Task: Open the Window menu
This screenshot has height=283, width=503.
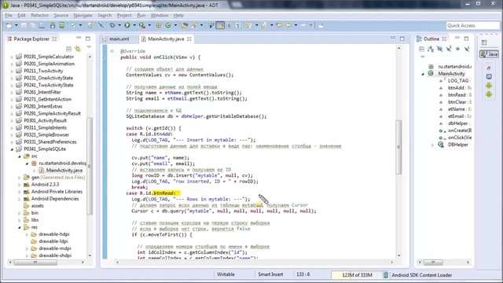Action: (x=160, y=15)
